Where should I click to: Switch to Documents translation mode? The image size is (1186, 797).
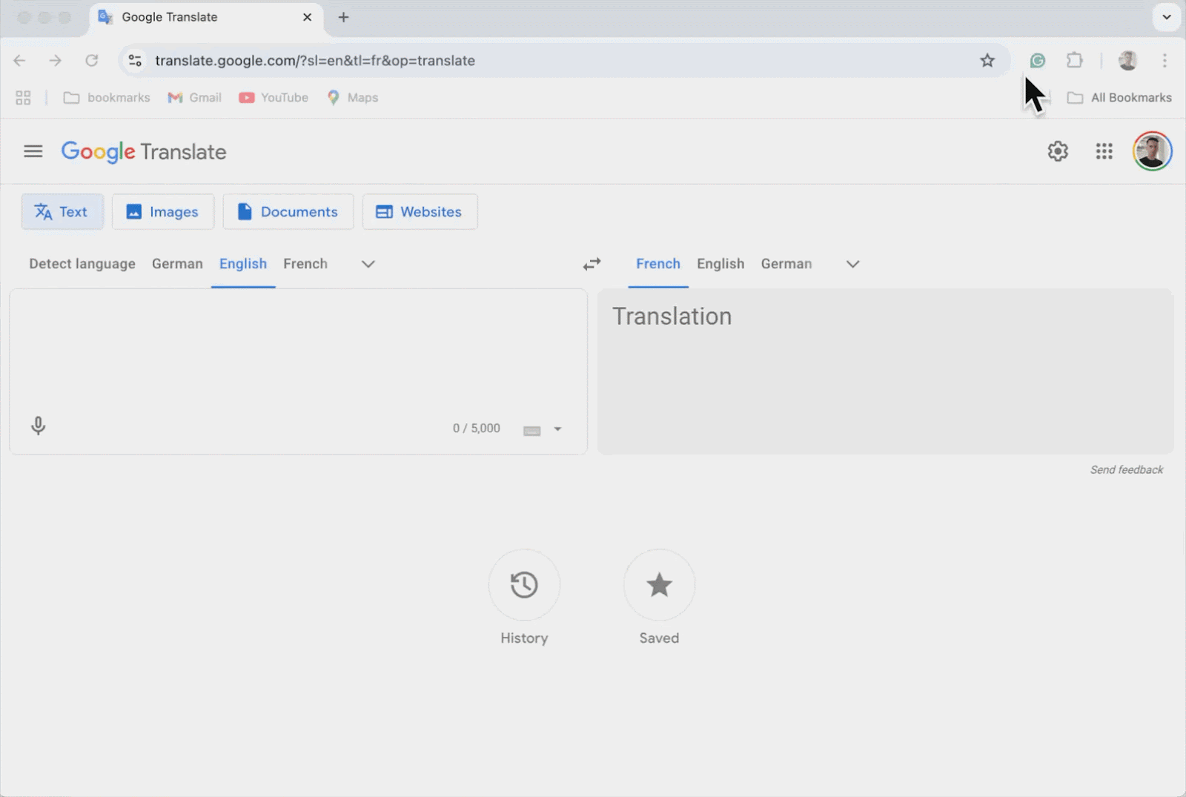(x=288, y=212)
